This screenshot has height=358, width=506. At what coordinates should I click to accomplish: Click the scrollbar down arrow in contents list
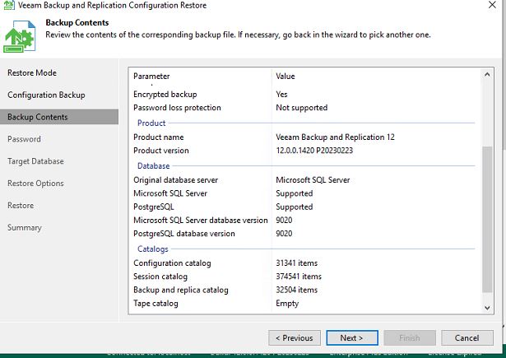tap(487, 307)
